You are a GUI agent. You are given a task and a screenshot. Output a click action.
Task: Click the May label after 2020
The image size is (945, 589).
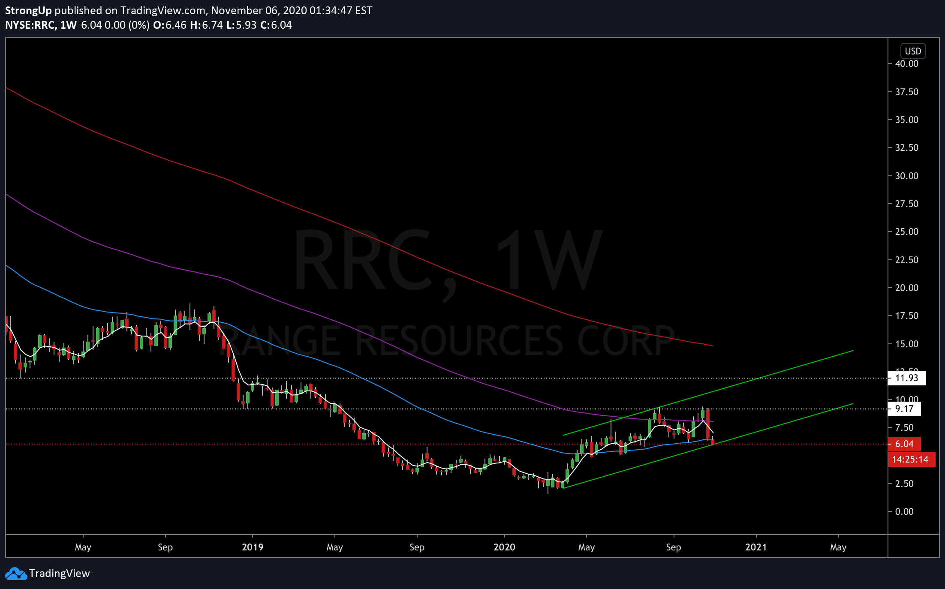(586, 547)
